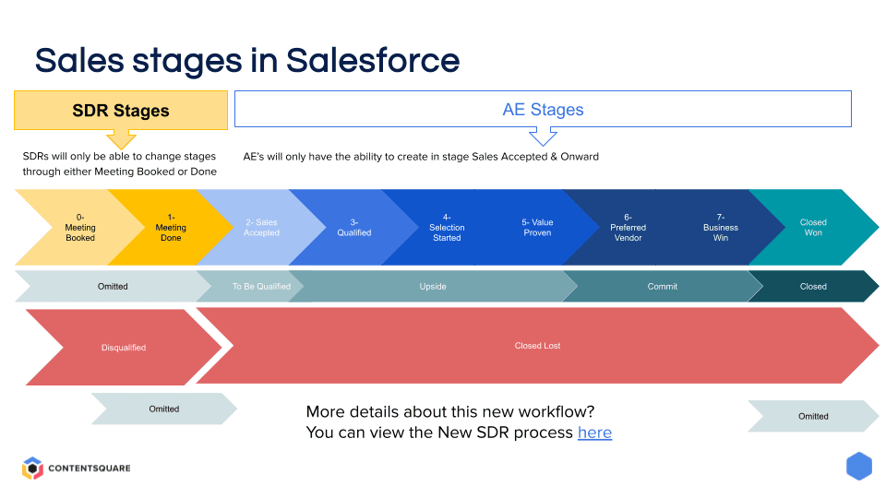Image resolution: width=886 pixels, height=498 pixels.
Task: Click the SDRs stage-change note text
Action: [x=120, y=164]
